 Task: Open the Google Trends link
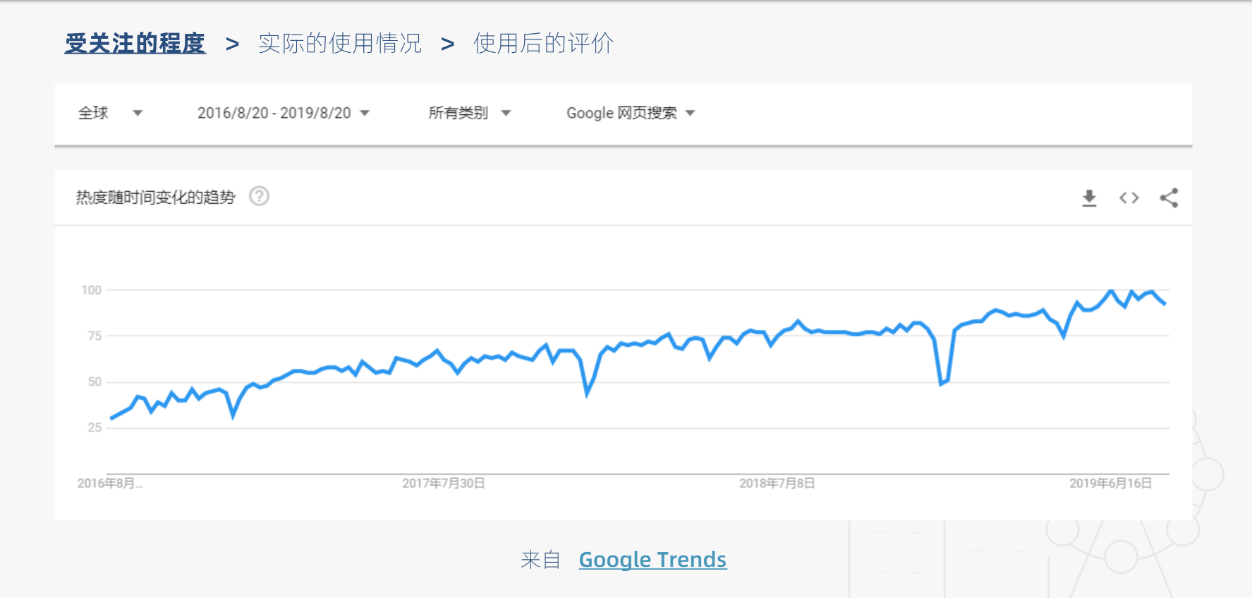click(652, 559)
